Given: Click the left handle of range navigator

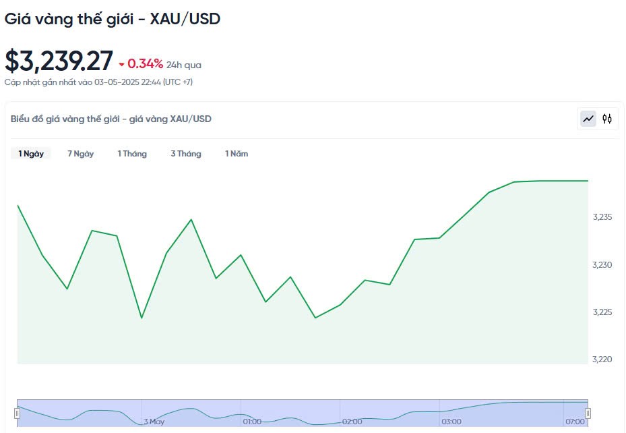Looking at the screenshot, I should 18,413.
